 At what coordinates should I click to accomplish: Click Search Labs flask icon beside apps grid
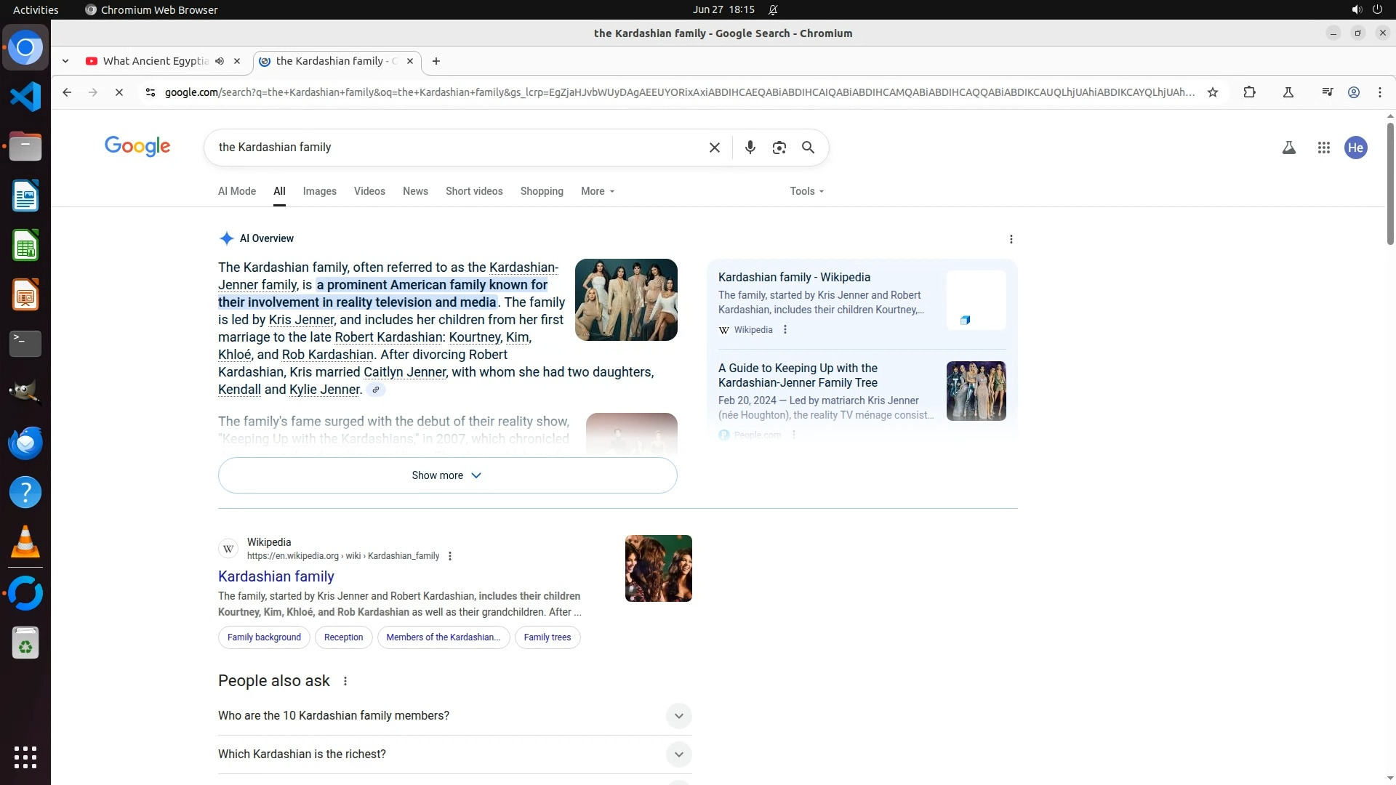(1288, 148)
